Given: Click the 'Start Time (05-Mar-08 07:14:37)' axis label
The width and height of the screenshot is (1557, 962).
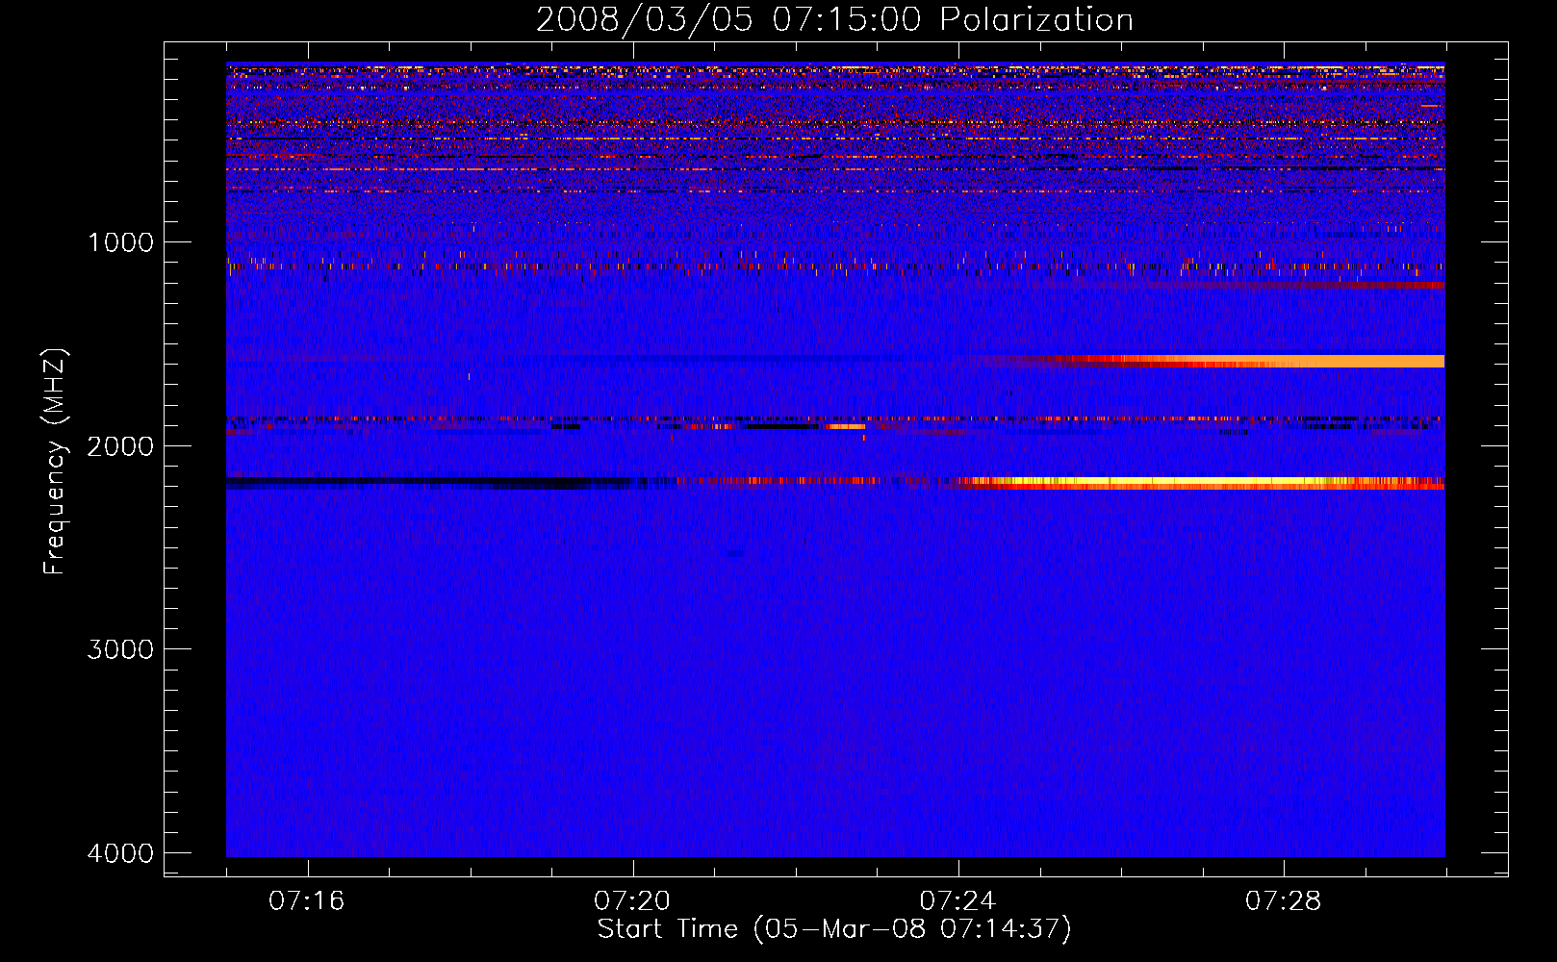Looking at the screenshot, I should coord(834,929).
